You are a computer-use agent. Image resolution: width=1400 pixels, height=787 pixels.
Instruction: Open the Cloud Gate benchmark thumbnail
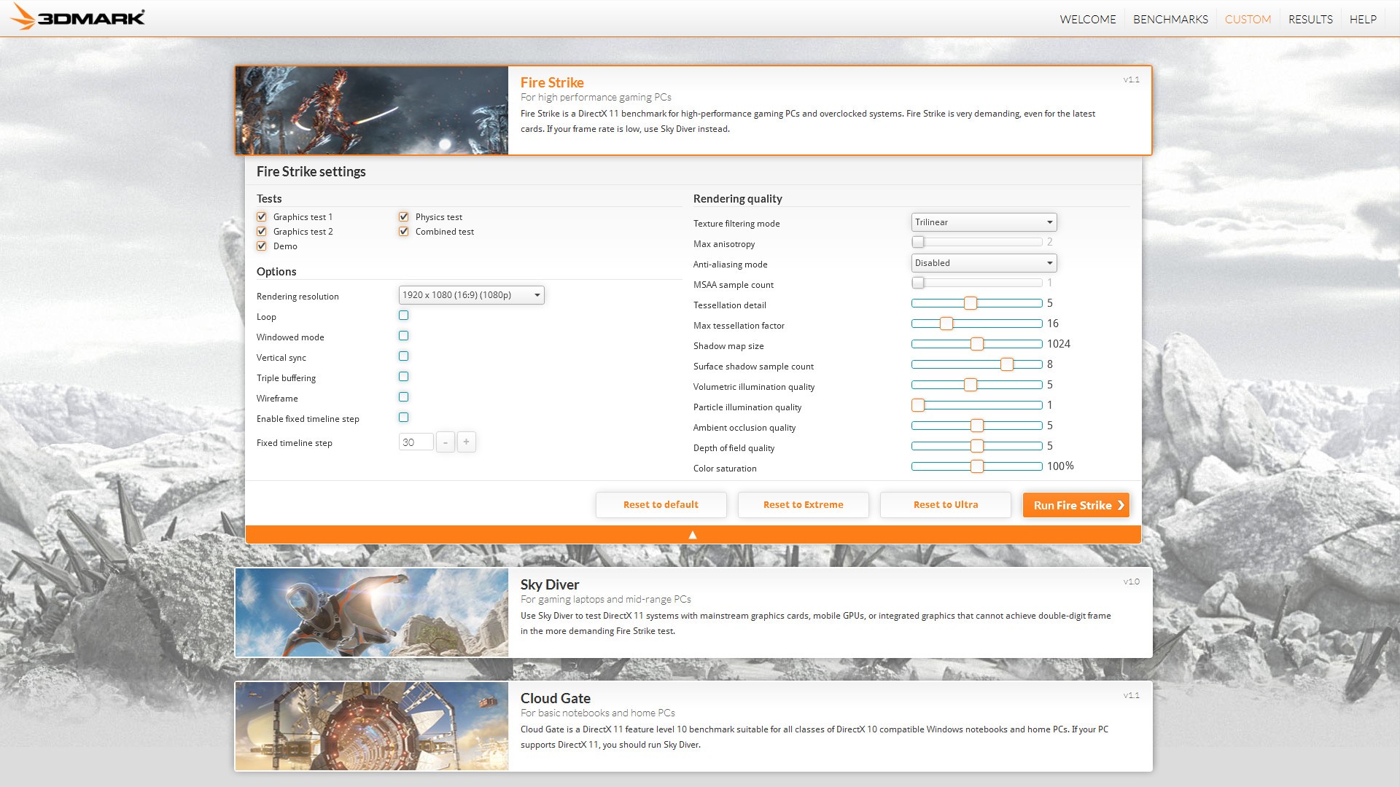372,727
